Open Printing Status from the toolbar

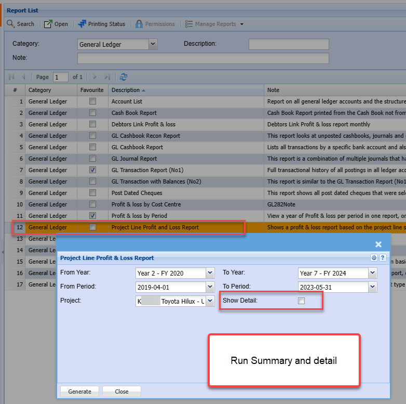tap(83, 24)
